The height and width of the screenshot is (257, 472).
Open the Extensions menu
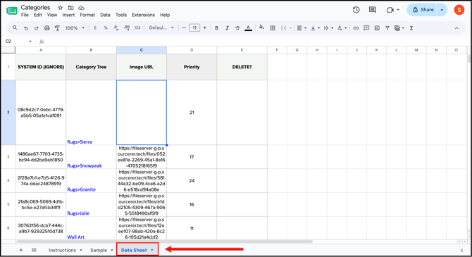click(143, 15)
